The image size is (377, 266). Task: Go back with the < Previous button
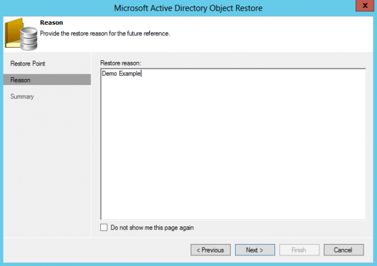[211, 250]
